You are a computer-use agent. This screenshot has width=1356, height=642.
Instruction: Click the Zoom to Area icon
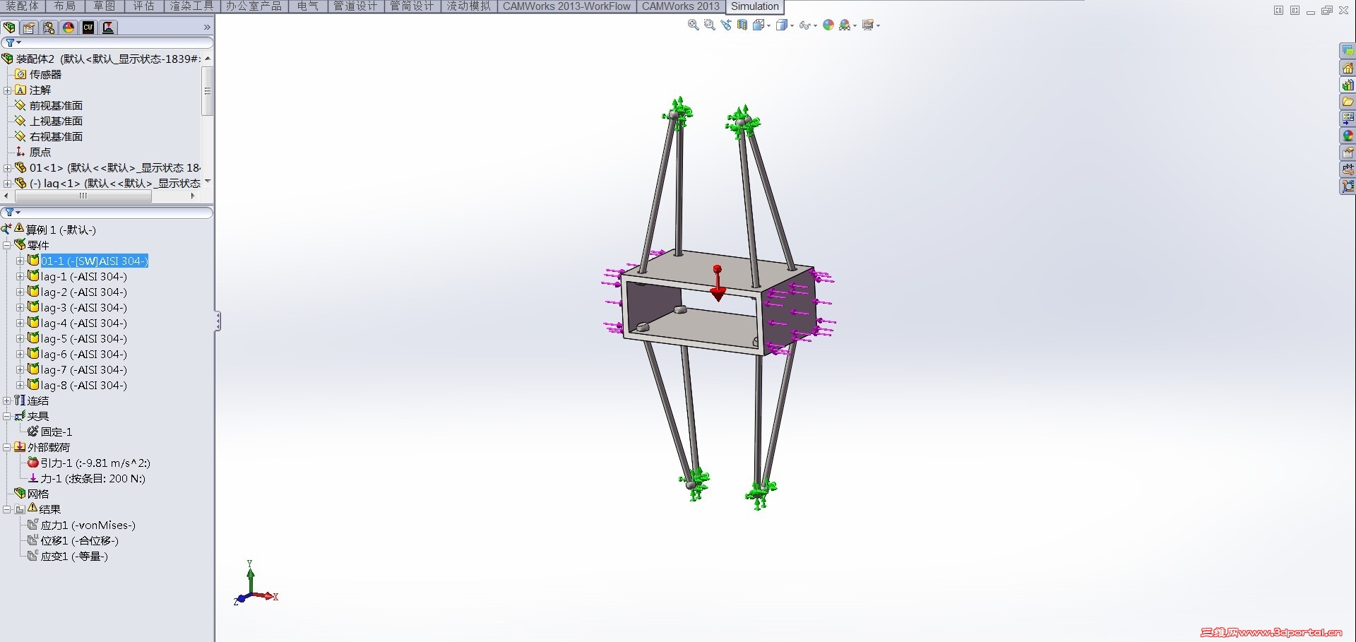pyautogui.click(x=710, y=25)
